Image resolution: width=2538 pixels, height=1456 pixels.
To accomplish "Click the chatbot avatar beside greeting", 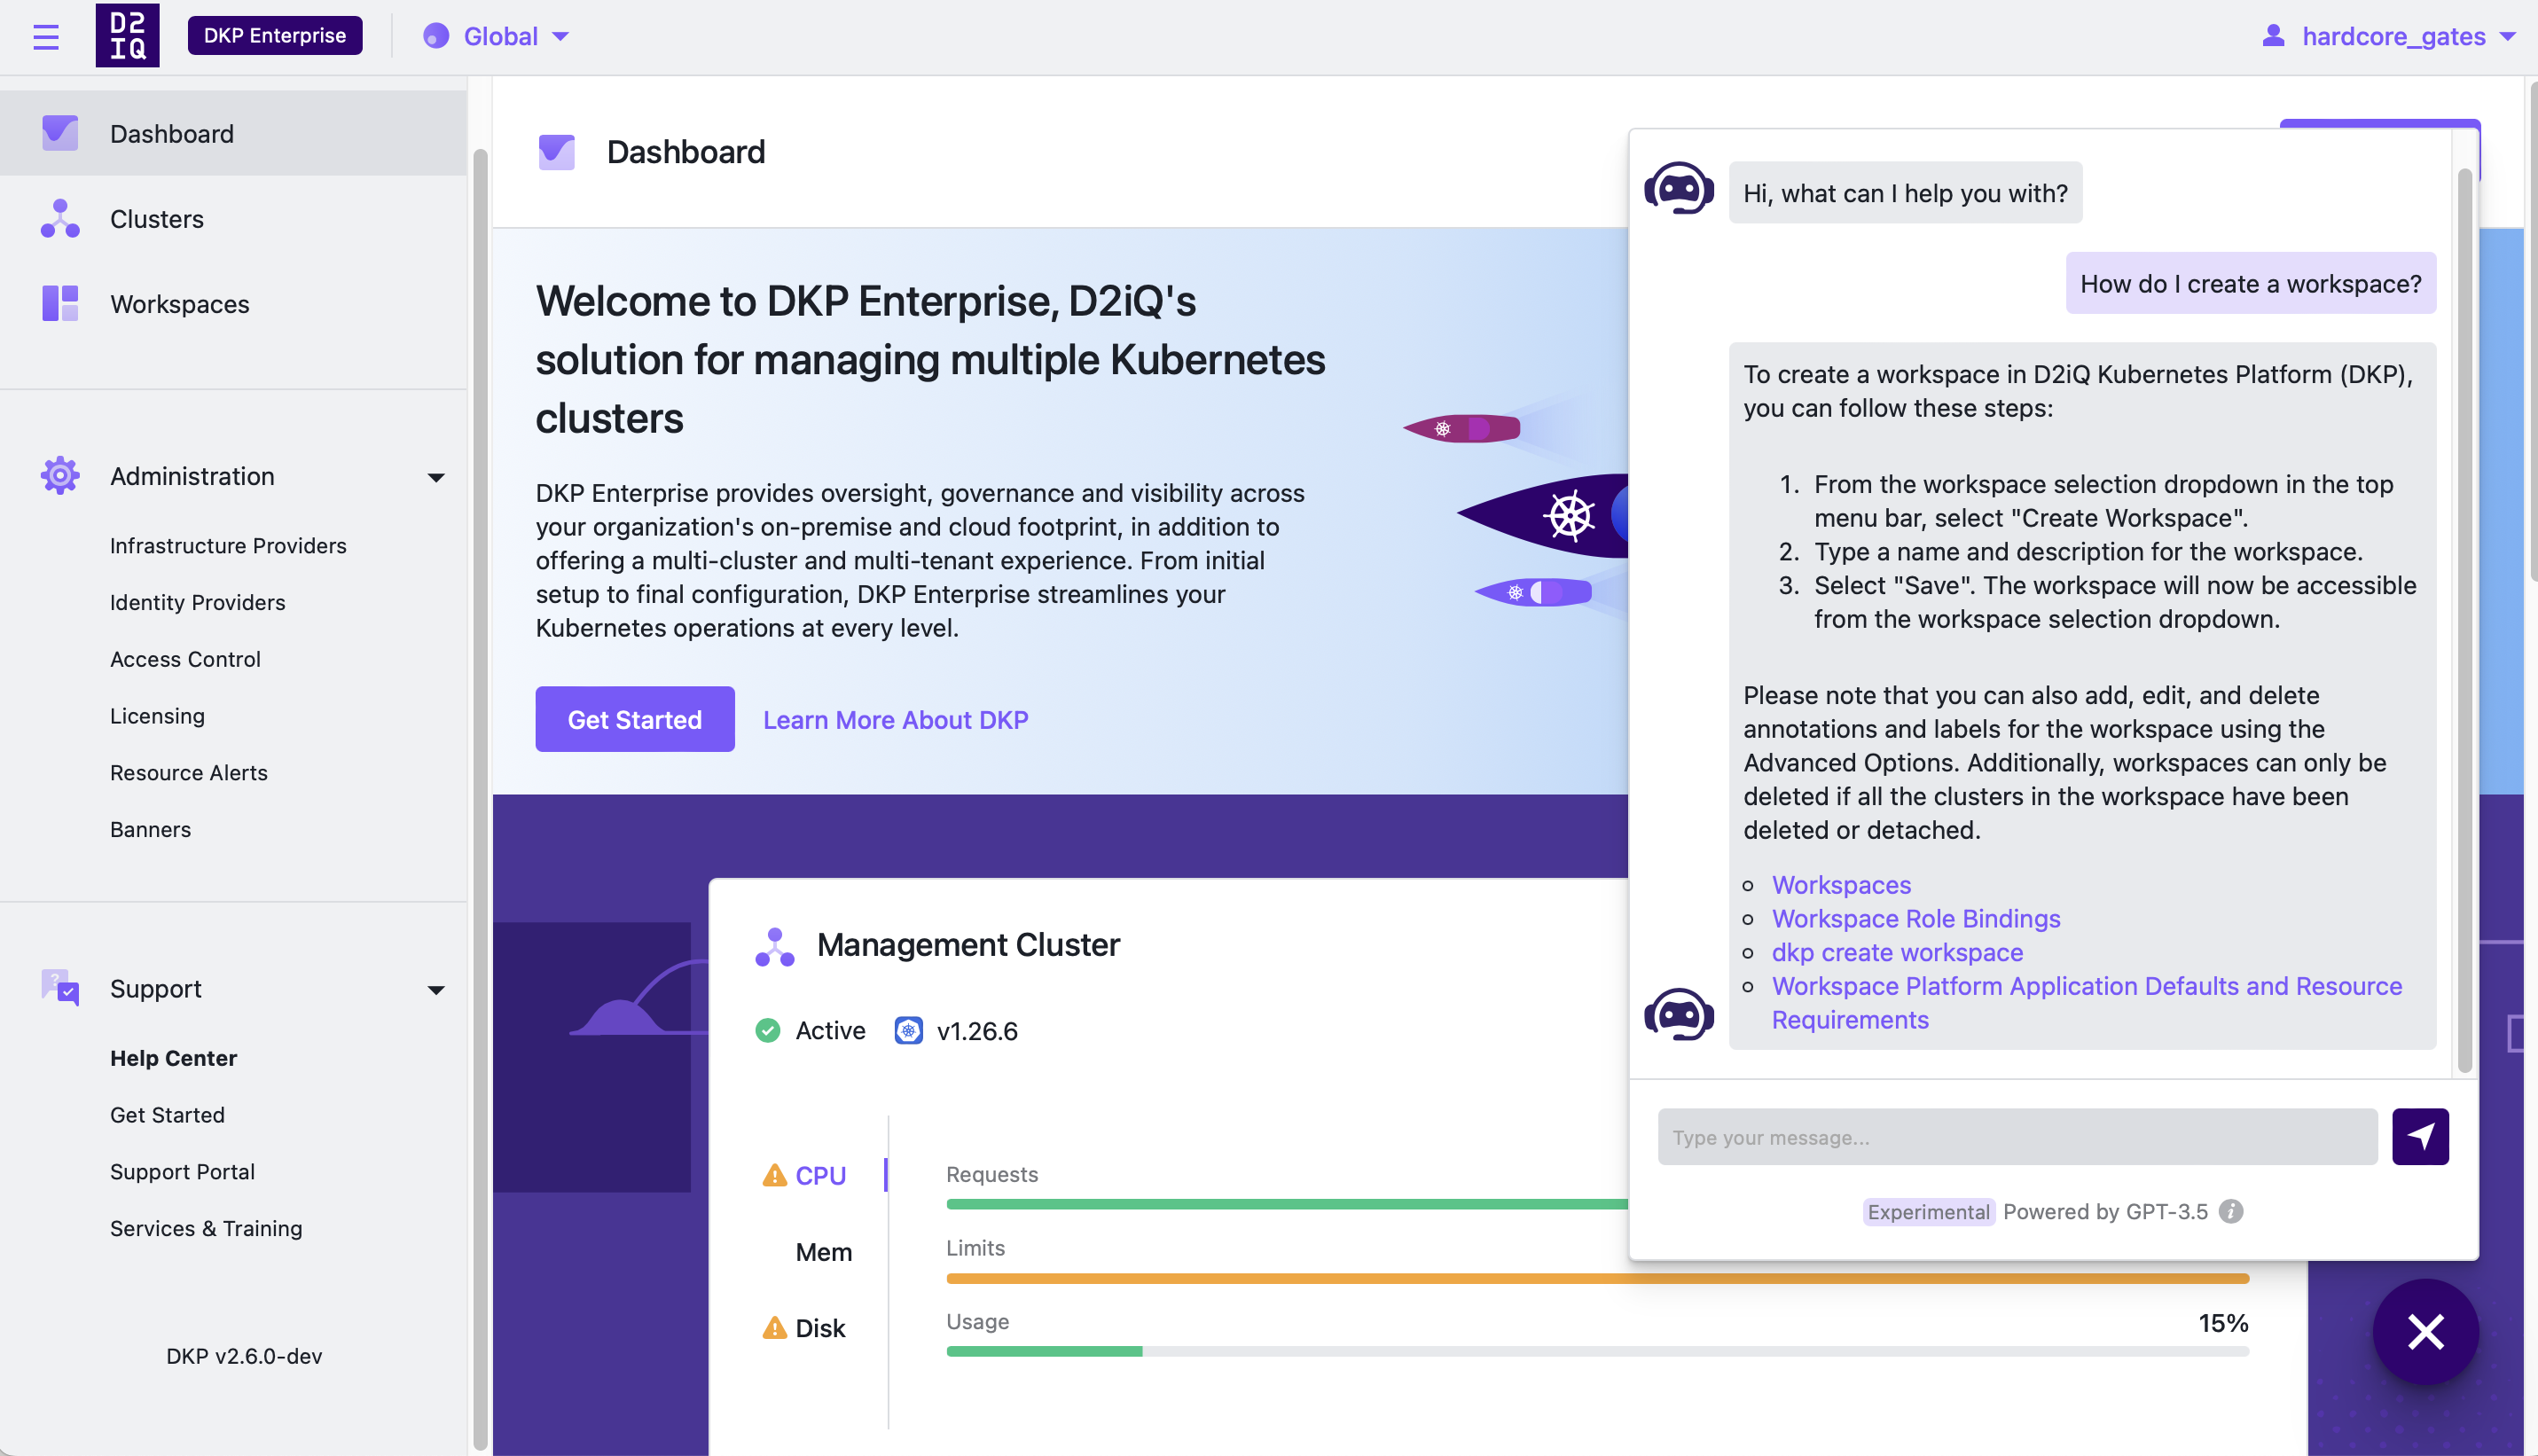I will click(1679, 188).
